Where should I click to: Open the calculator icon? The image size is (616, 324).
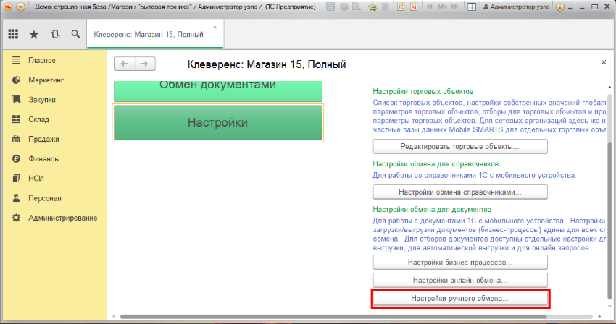[401, 7]
